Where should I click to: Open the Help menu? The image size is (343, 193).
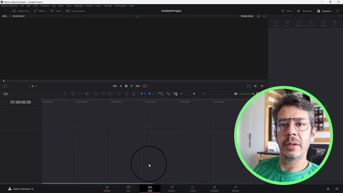131,6
